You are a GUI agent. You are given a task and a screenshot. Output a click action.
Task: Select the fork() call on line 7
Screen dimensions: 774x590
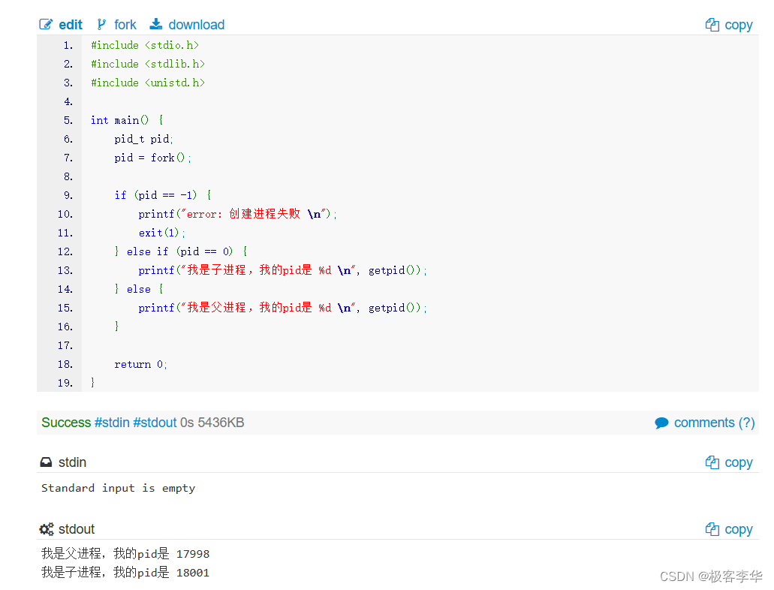pos(167,158)
